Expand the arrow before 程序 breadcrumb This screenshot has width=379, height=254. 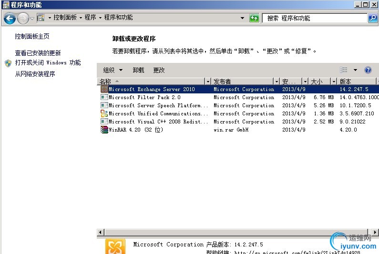(81, 18)
